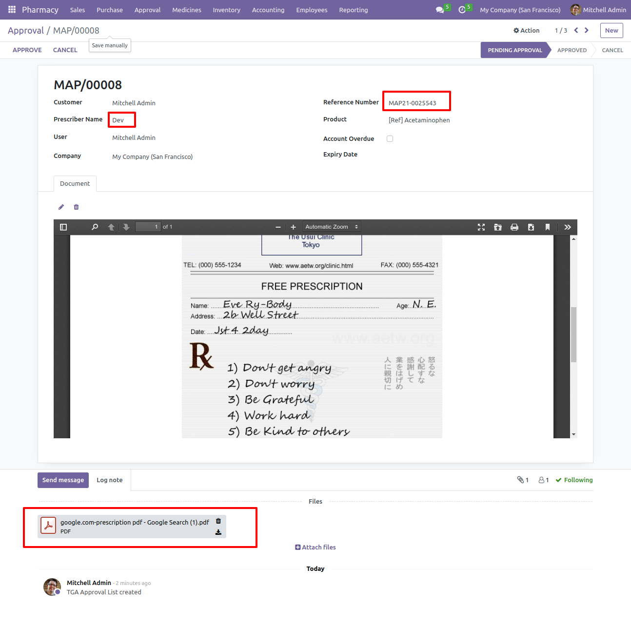This screenshot has width=631, height=626.
Task: Toggle the Following subscription status
Action: coord(574,480)
